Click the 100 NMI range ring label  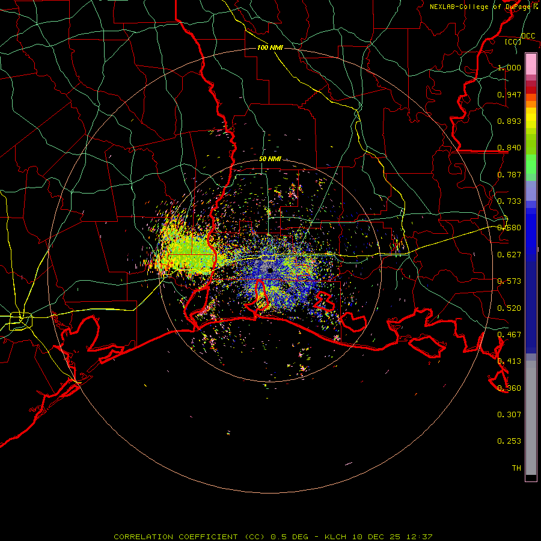tap(270, 47)
